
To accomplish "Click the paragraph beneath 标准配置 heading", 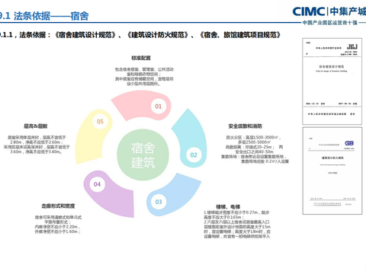I will (144, 76).
